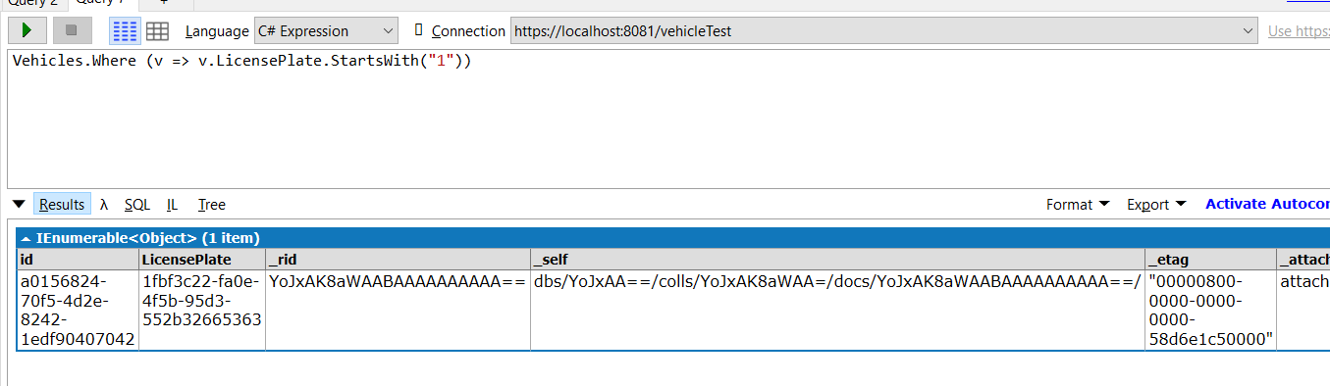This screenshot has width=1330, height=386.
Task: Click the Use https link
Action: tap(1299, 30)
